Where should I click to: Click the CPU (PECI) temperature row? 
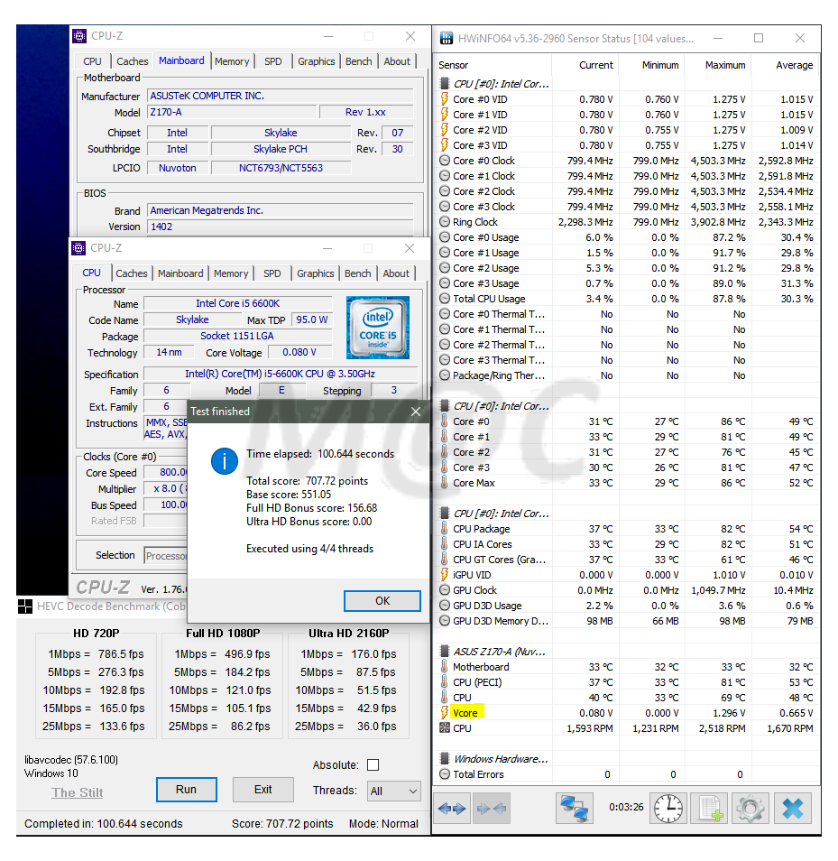click(x=627, y=682)
